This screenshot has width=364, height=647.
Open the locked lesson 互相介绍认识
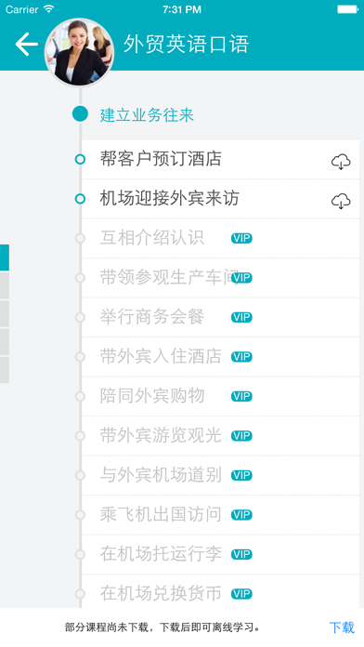pos(221,238)
